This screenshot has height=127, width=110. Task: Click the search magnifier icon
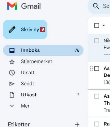coord(96,6)
